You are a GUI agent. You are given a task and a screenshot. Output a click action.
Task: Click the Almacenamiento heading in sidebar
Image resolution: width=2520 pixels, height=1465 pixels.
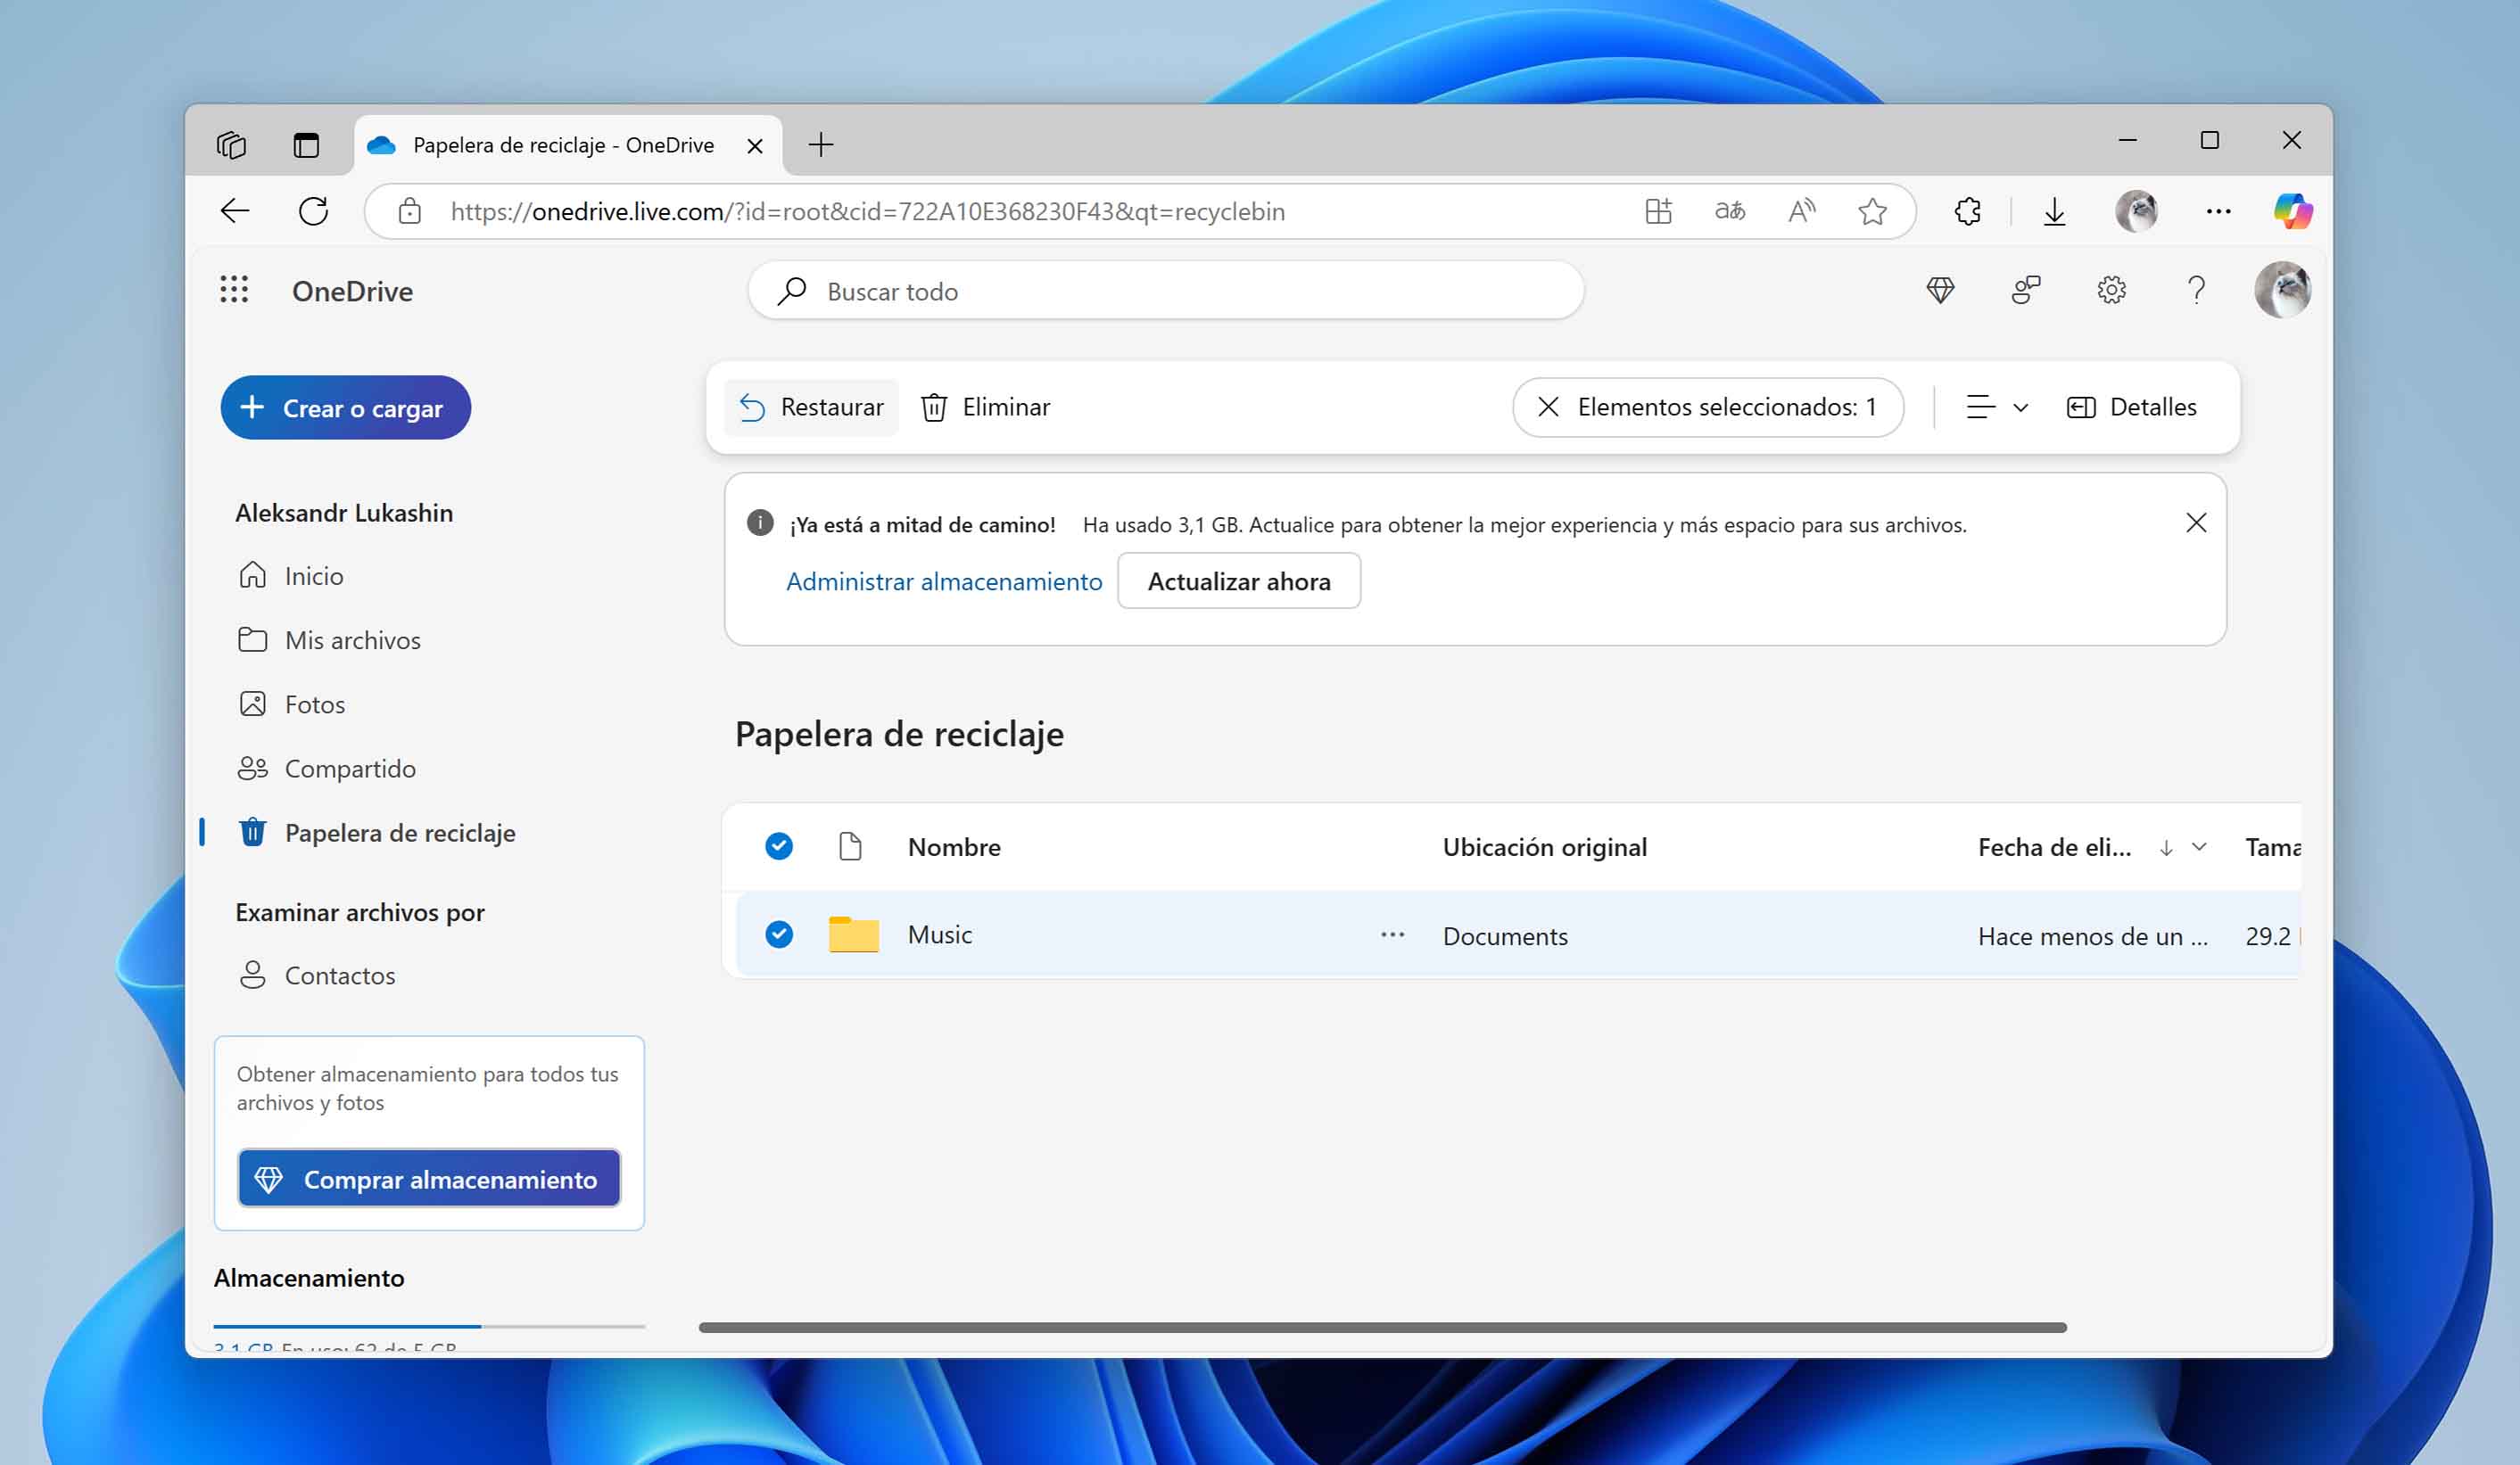(309, 1277)
